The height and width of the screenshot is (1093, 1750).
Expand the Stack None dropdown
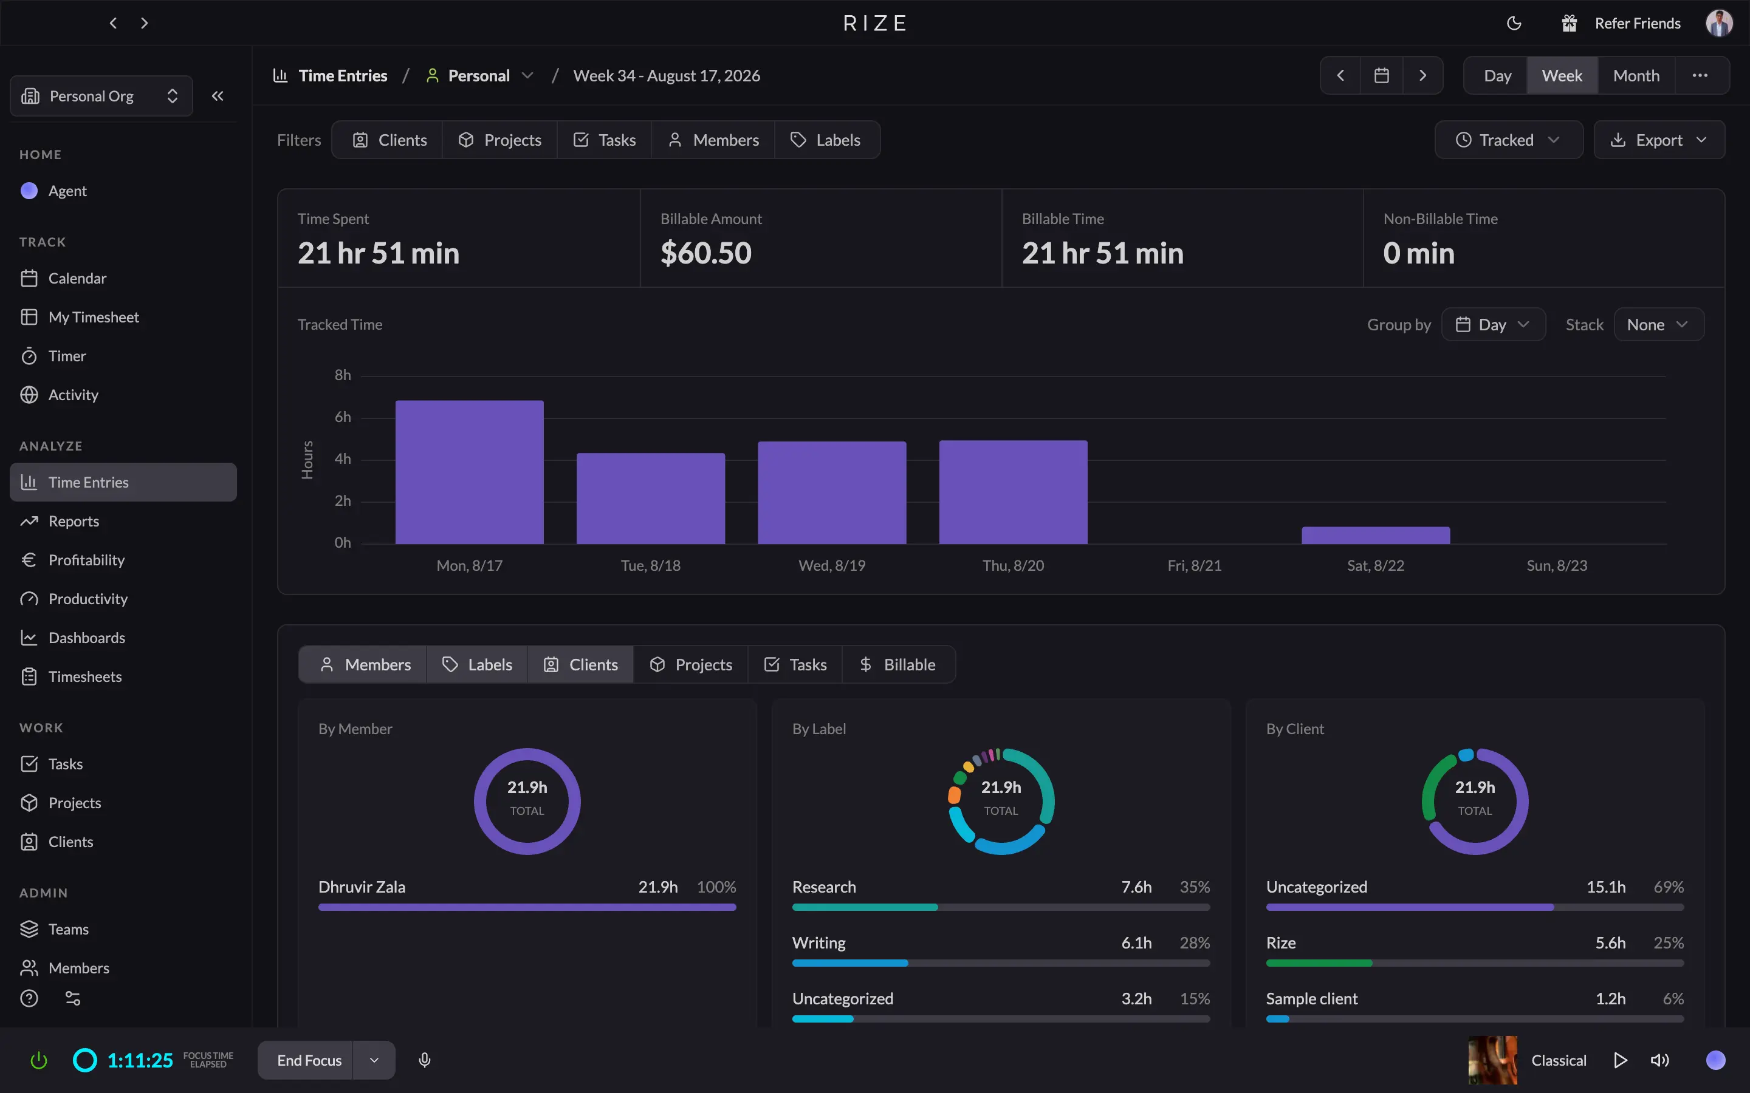tap(1658, 325)
